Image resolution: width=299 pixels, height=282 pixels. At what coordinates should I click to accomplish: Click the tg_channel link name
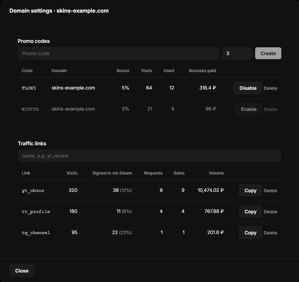tap(36, 233)
